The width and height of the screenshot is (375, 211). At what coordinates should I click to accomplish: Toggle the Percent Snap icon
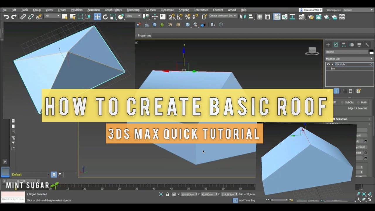click(187, 17)
